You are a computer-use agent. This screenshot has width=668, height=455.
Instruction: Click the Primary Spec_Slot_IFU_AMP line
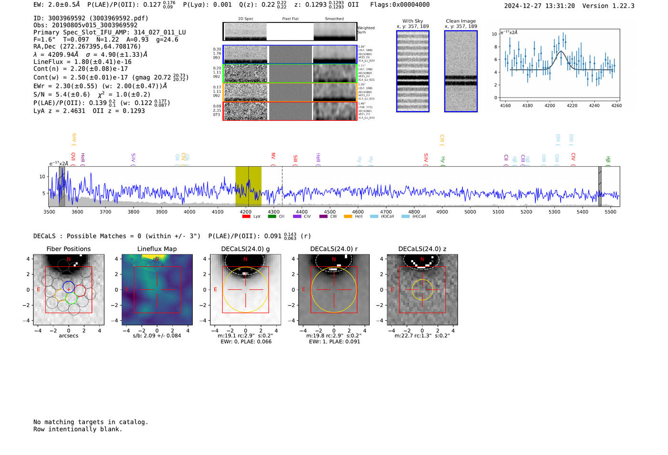click(110, 32)
